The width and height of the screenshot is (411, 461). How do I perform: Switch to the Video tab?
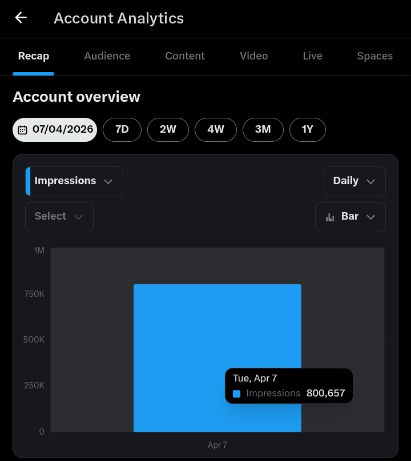(x=254, y=56)
